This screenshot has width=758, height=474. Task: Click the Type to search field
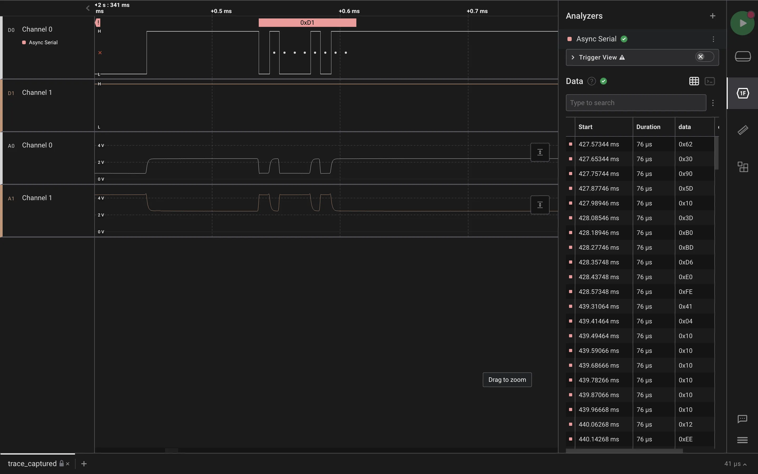tap(636, 103)
